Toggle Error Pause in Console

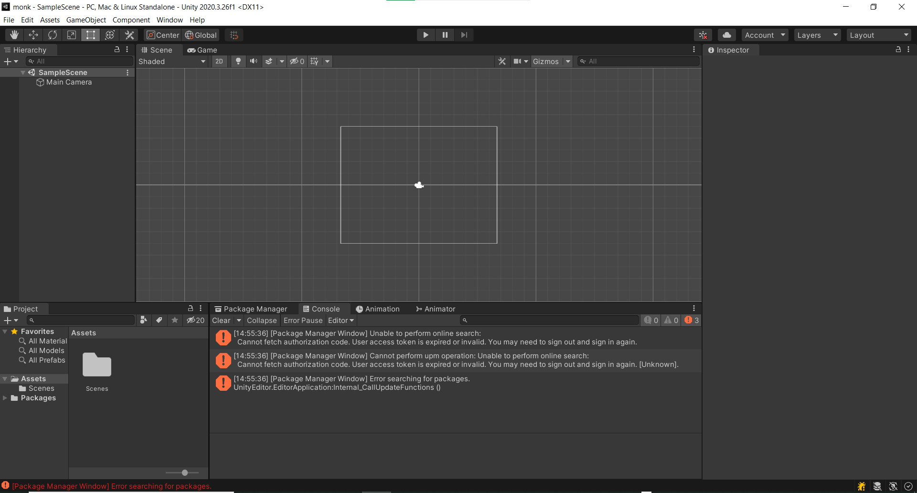coord(303,321)
